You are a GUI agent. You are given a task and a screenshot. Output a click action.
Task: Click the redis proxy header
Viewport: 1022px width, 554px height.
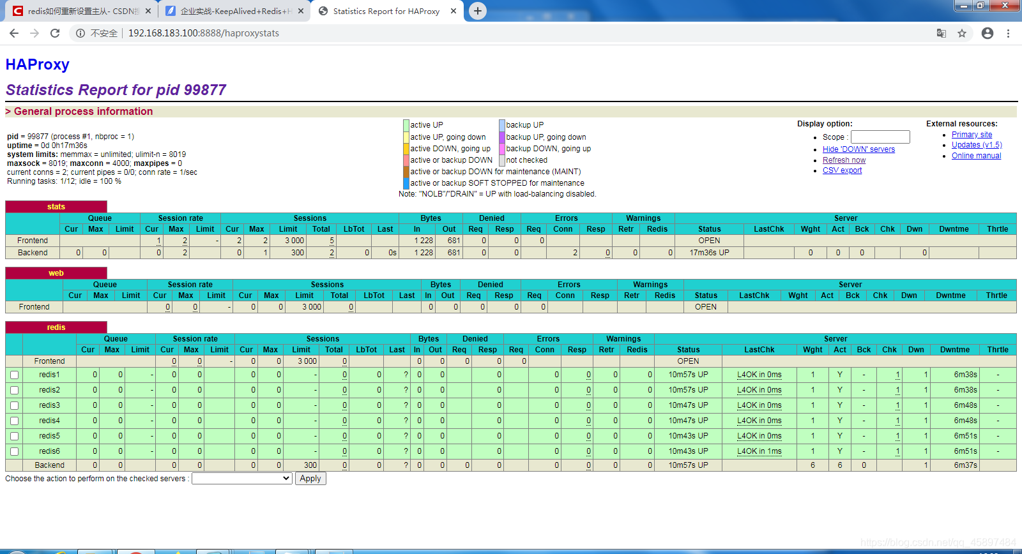(56, 327)
